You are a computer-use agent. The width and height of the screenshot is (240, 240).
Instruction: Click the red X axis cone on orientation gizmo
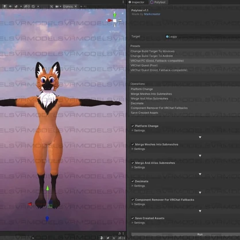coord(110,21)
